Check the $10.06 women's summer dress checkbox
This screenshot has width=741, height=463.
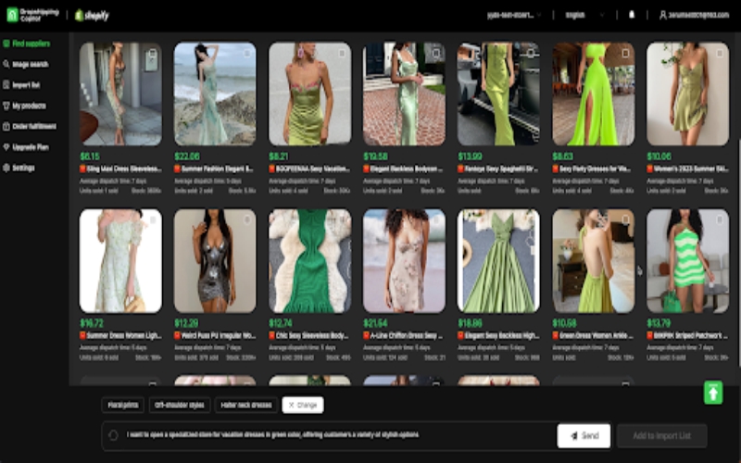[719, 54]
